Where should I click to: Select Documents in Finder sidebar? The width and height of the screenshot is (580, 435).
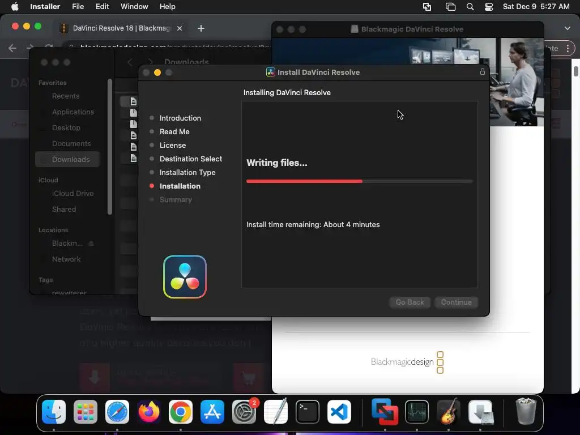click(x=71, y=143)
